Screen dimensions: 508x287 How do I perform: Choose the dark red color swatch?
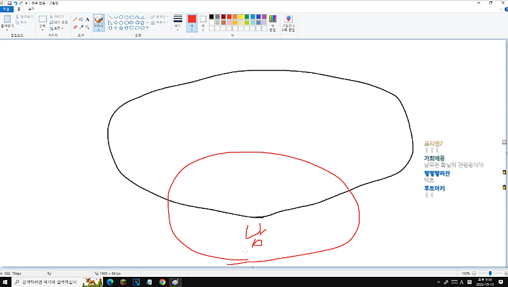pyautogui.click(x=224, y=17)
